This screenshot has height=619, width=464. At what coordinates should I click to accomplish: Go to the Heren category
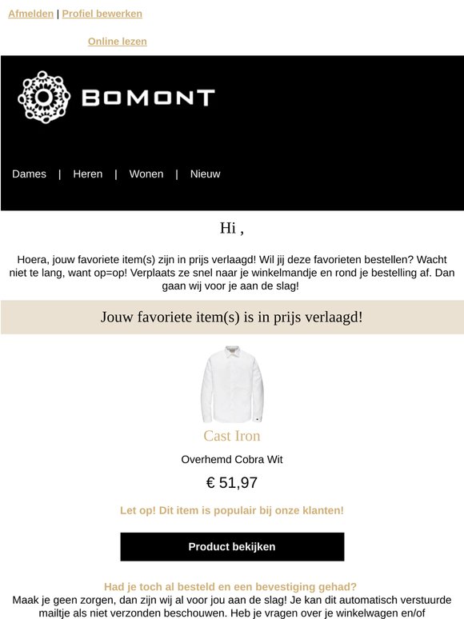(88, 174)
